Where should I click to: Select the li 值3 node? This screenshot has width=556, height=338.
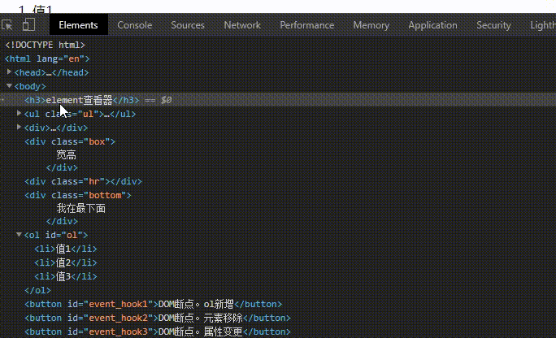[x=66, y=276]
